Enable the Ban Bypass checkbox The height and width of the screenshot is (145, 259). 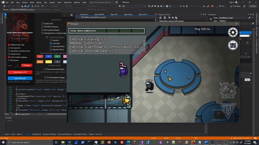(9, 60)
